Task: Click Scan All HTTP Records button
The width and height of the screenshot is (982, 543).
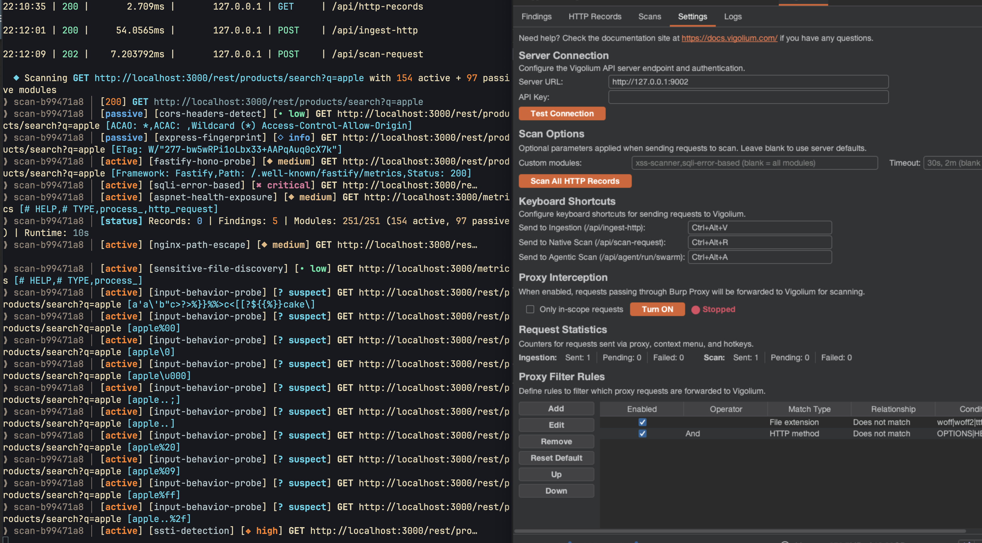Action: pos(575,181)
